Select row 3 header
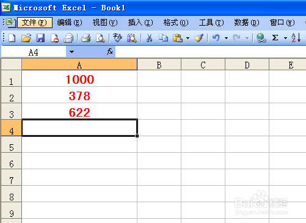Viewport: 306px width, 223px height. (11, 111)
